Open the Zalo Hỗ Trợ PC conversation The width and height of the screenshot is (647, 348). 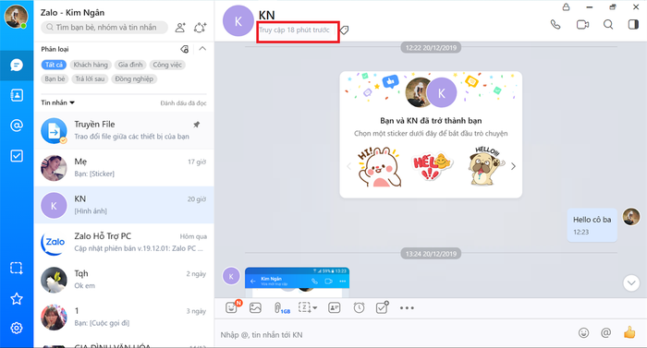(x=124, y=242)
